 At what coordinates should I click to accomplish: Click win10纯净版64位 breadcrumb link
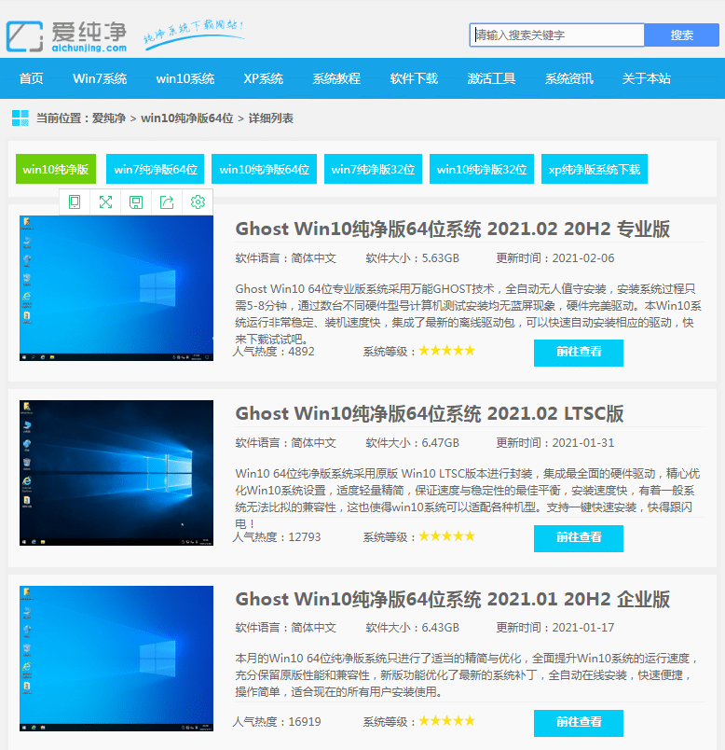187,118
